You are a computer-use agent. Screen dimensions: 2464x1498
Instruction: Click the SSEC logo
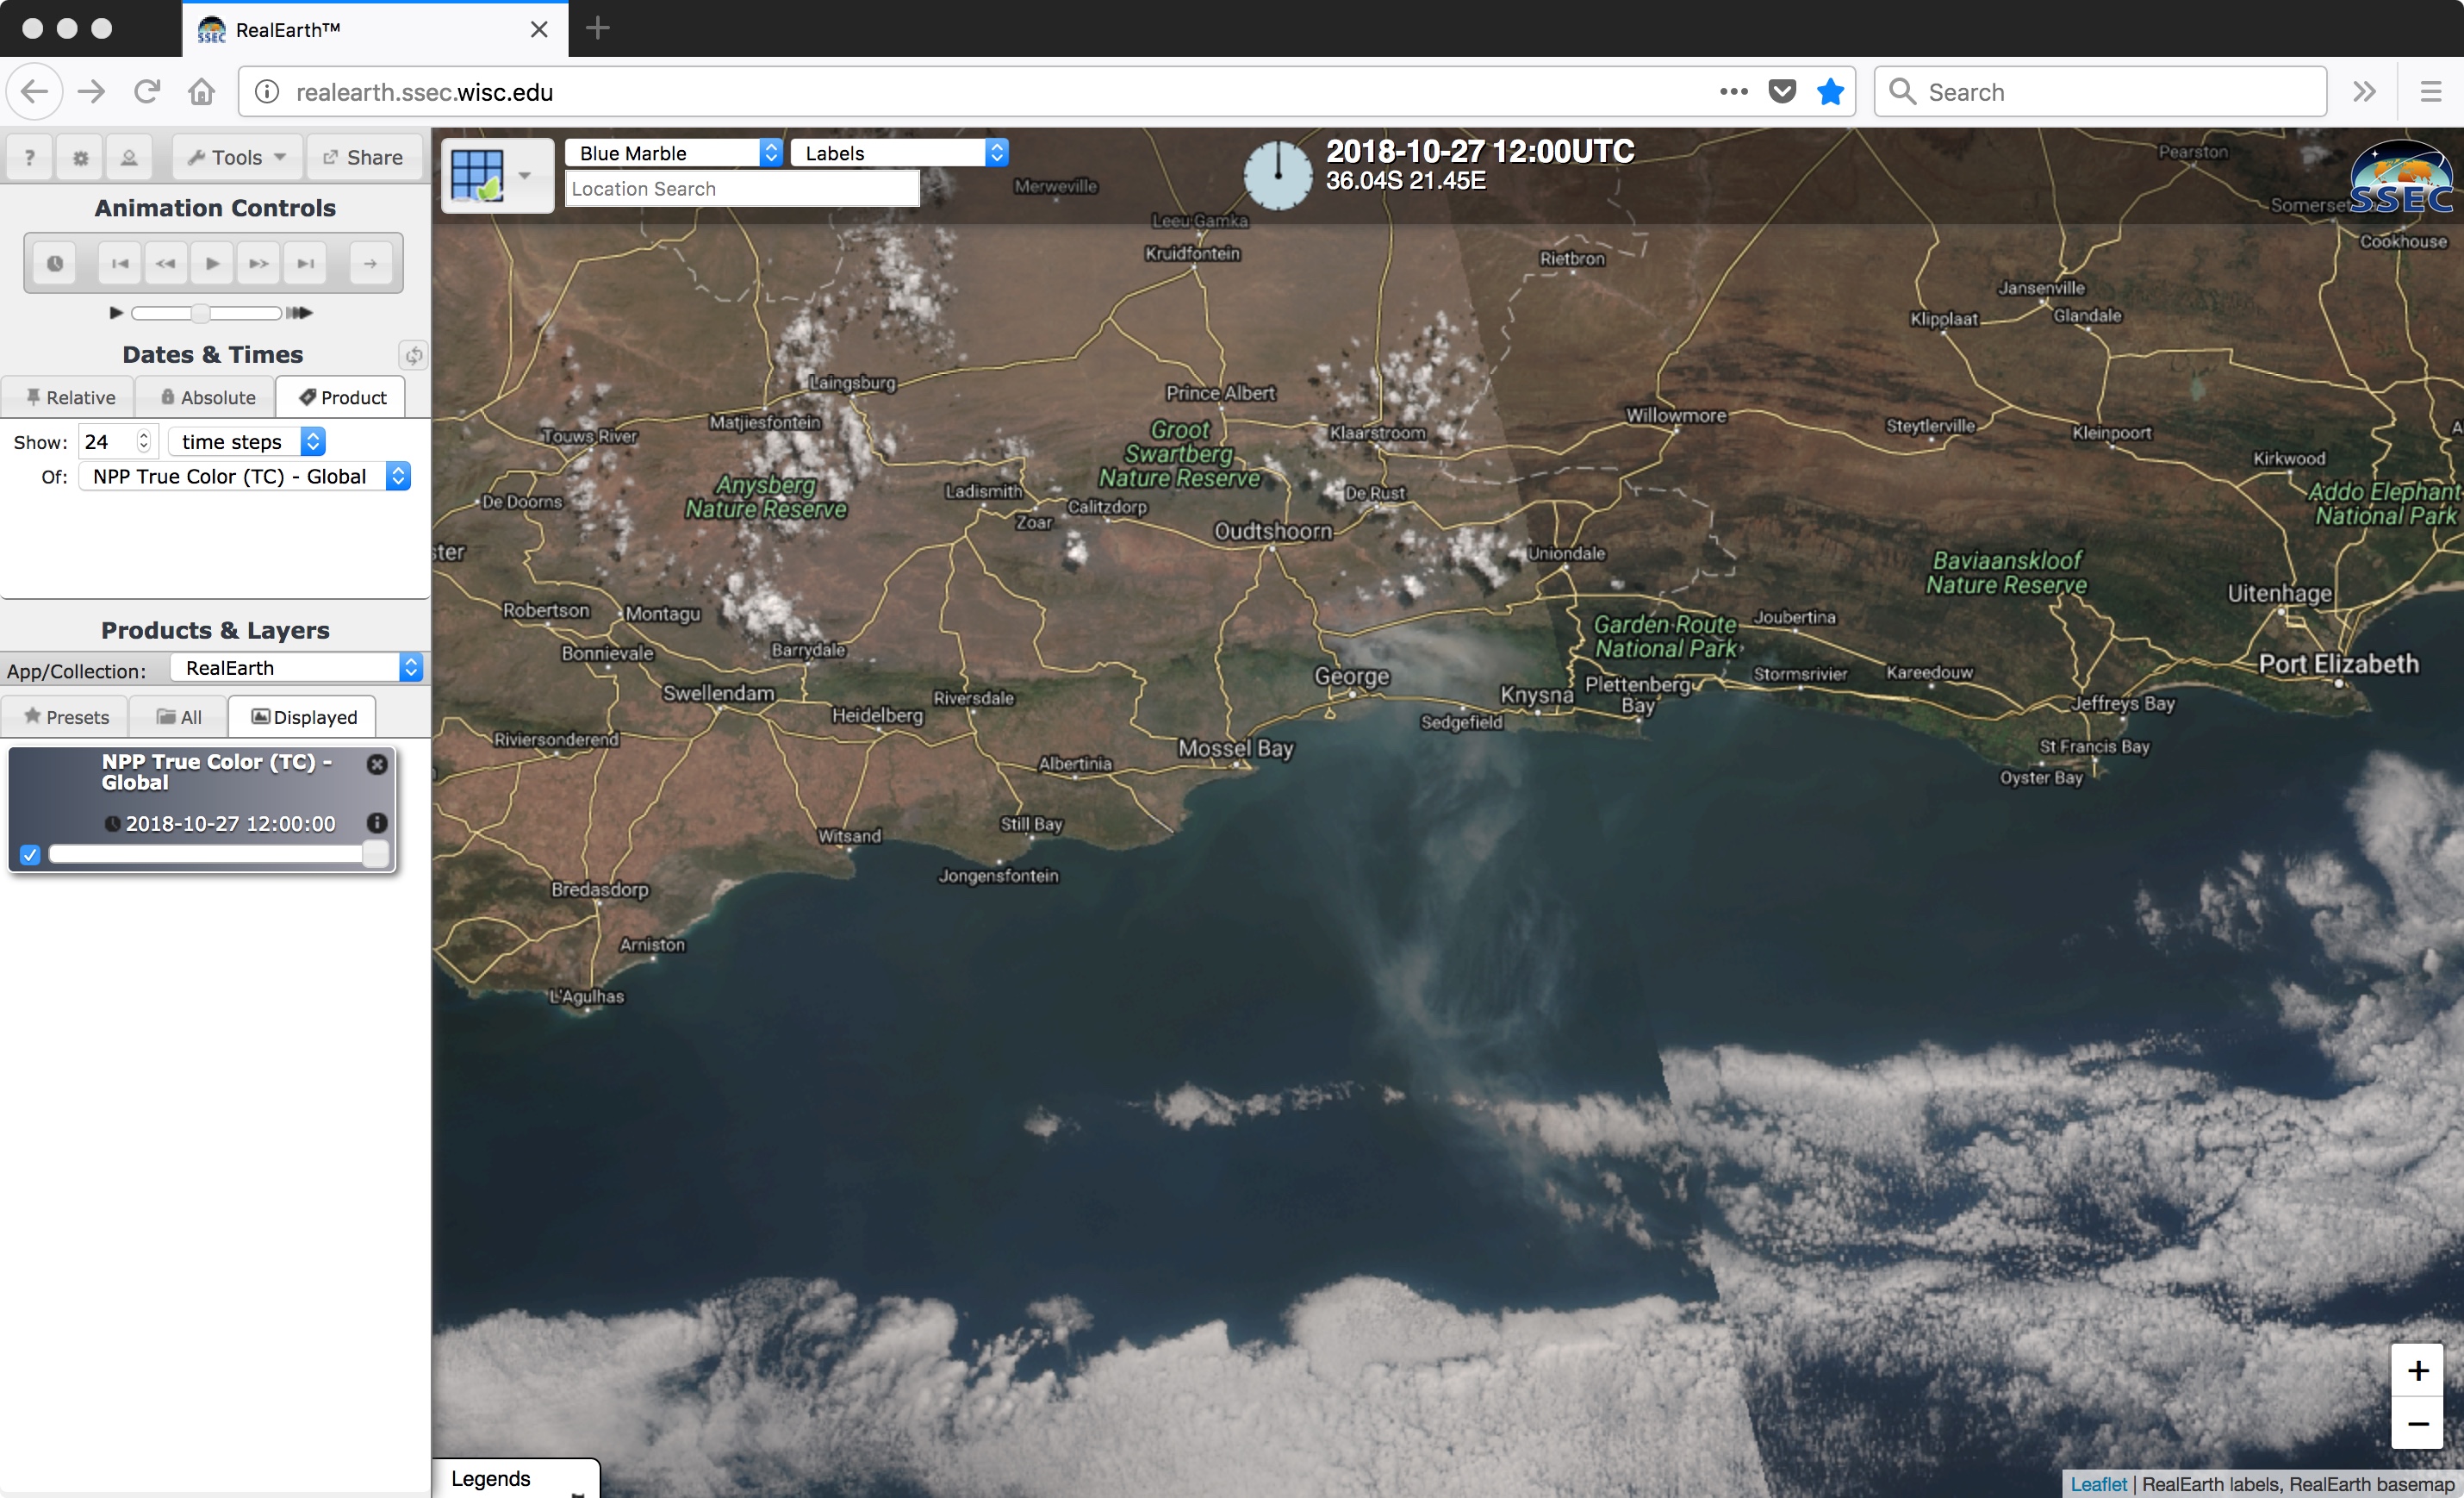[2402, 178]
